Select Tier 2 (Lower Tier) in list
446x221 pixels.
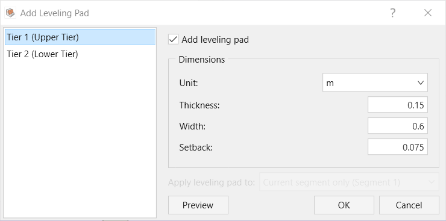[x=80, y=54]
